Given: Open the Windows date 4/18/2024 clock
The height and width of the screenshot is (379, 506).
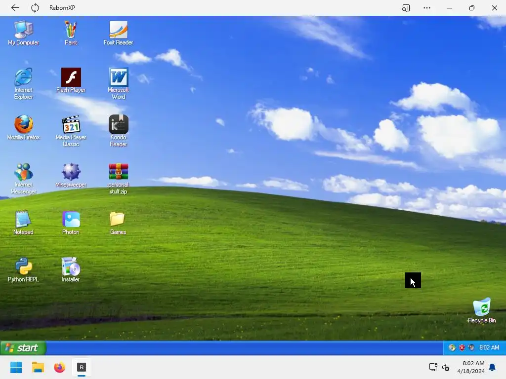Looking at the screenshot, I should pos(471,367).
